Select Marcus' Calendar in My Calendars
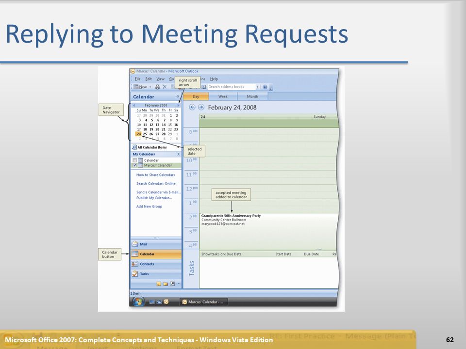466x349 pixels. [x=158, y=165]
